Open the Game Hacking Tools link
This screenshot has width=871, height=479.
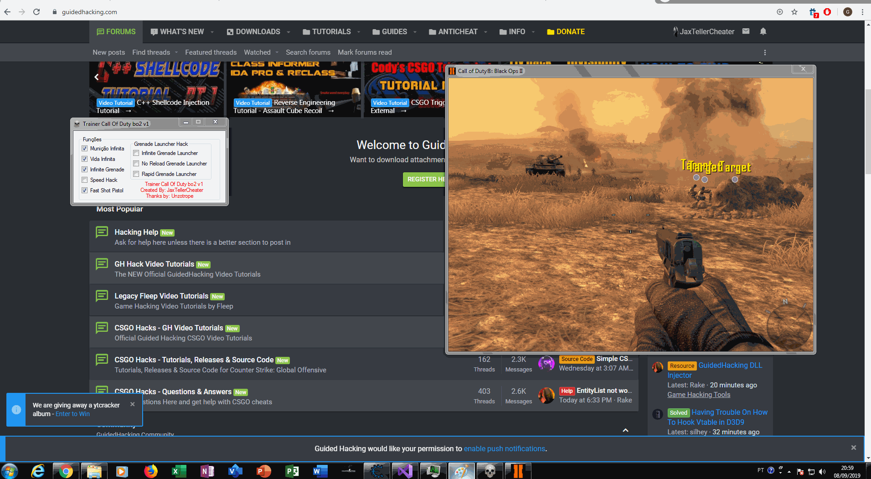[x=699, y=395]
